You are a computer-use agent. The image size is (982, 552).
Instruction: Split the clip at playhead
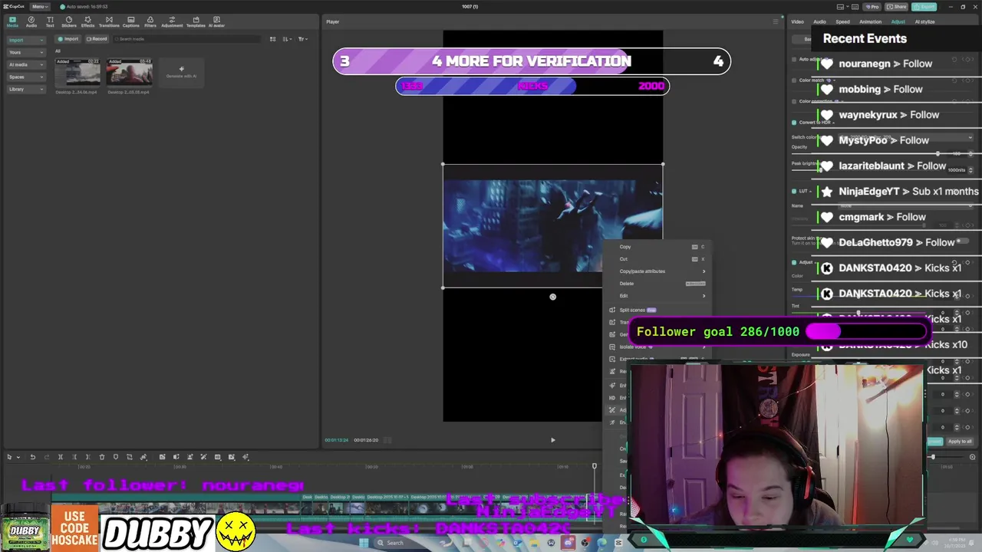pos(61,457)
